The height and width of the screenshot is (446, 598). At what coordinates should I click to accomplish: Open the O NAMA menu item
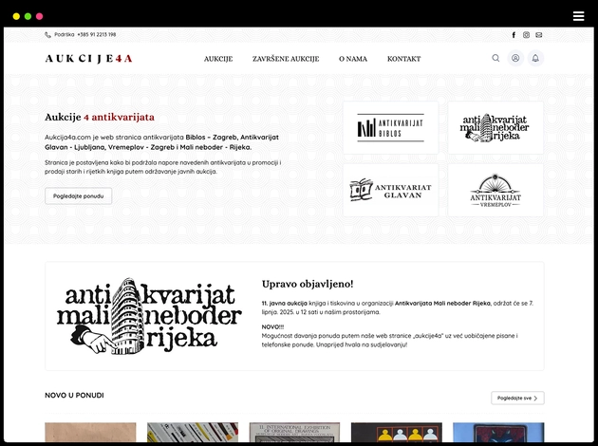point(353,59)
